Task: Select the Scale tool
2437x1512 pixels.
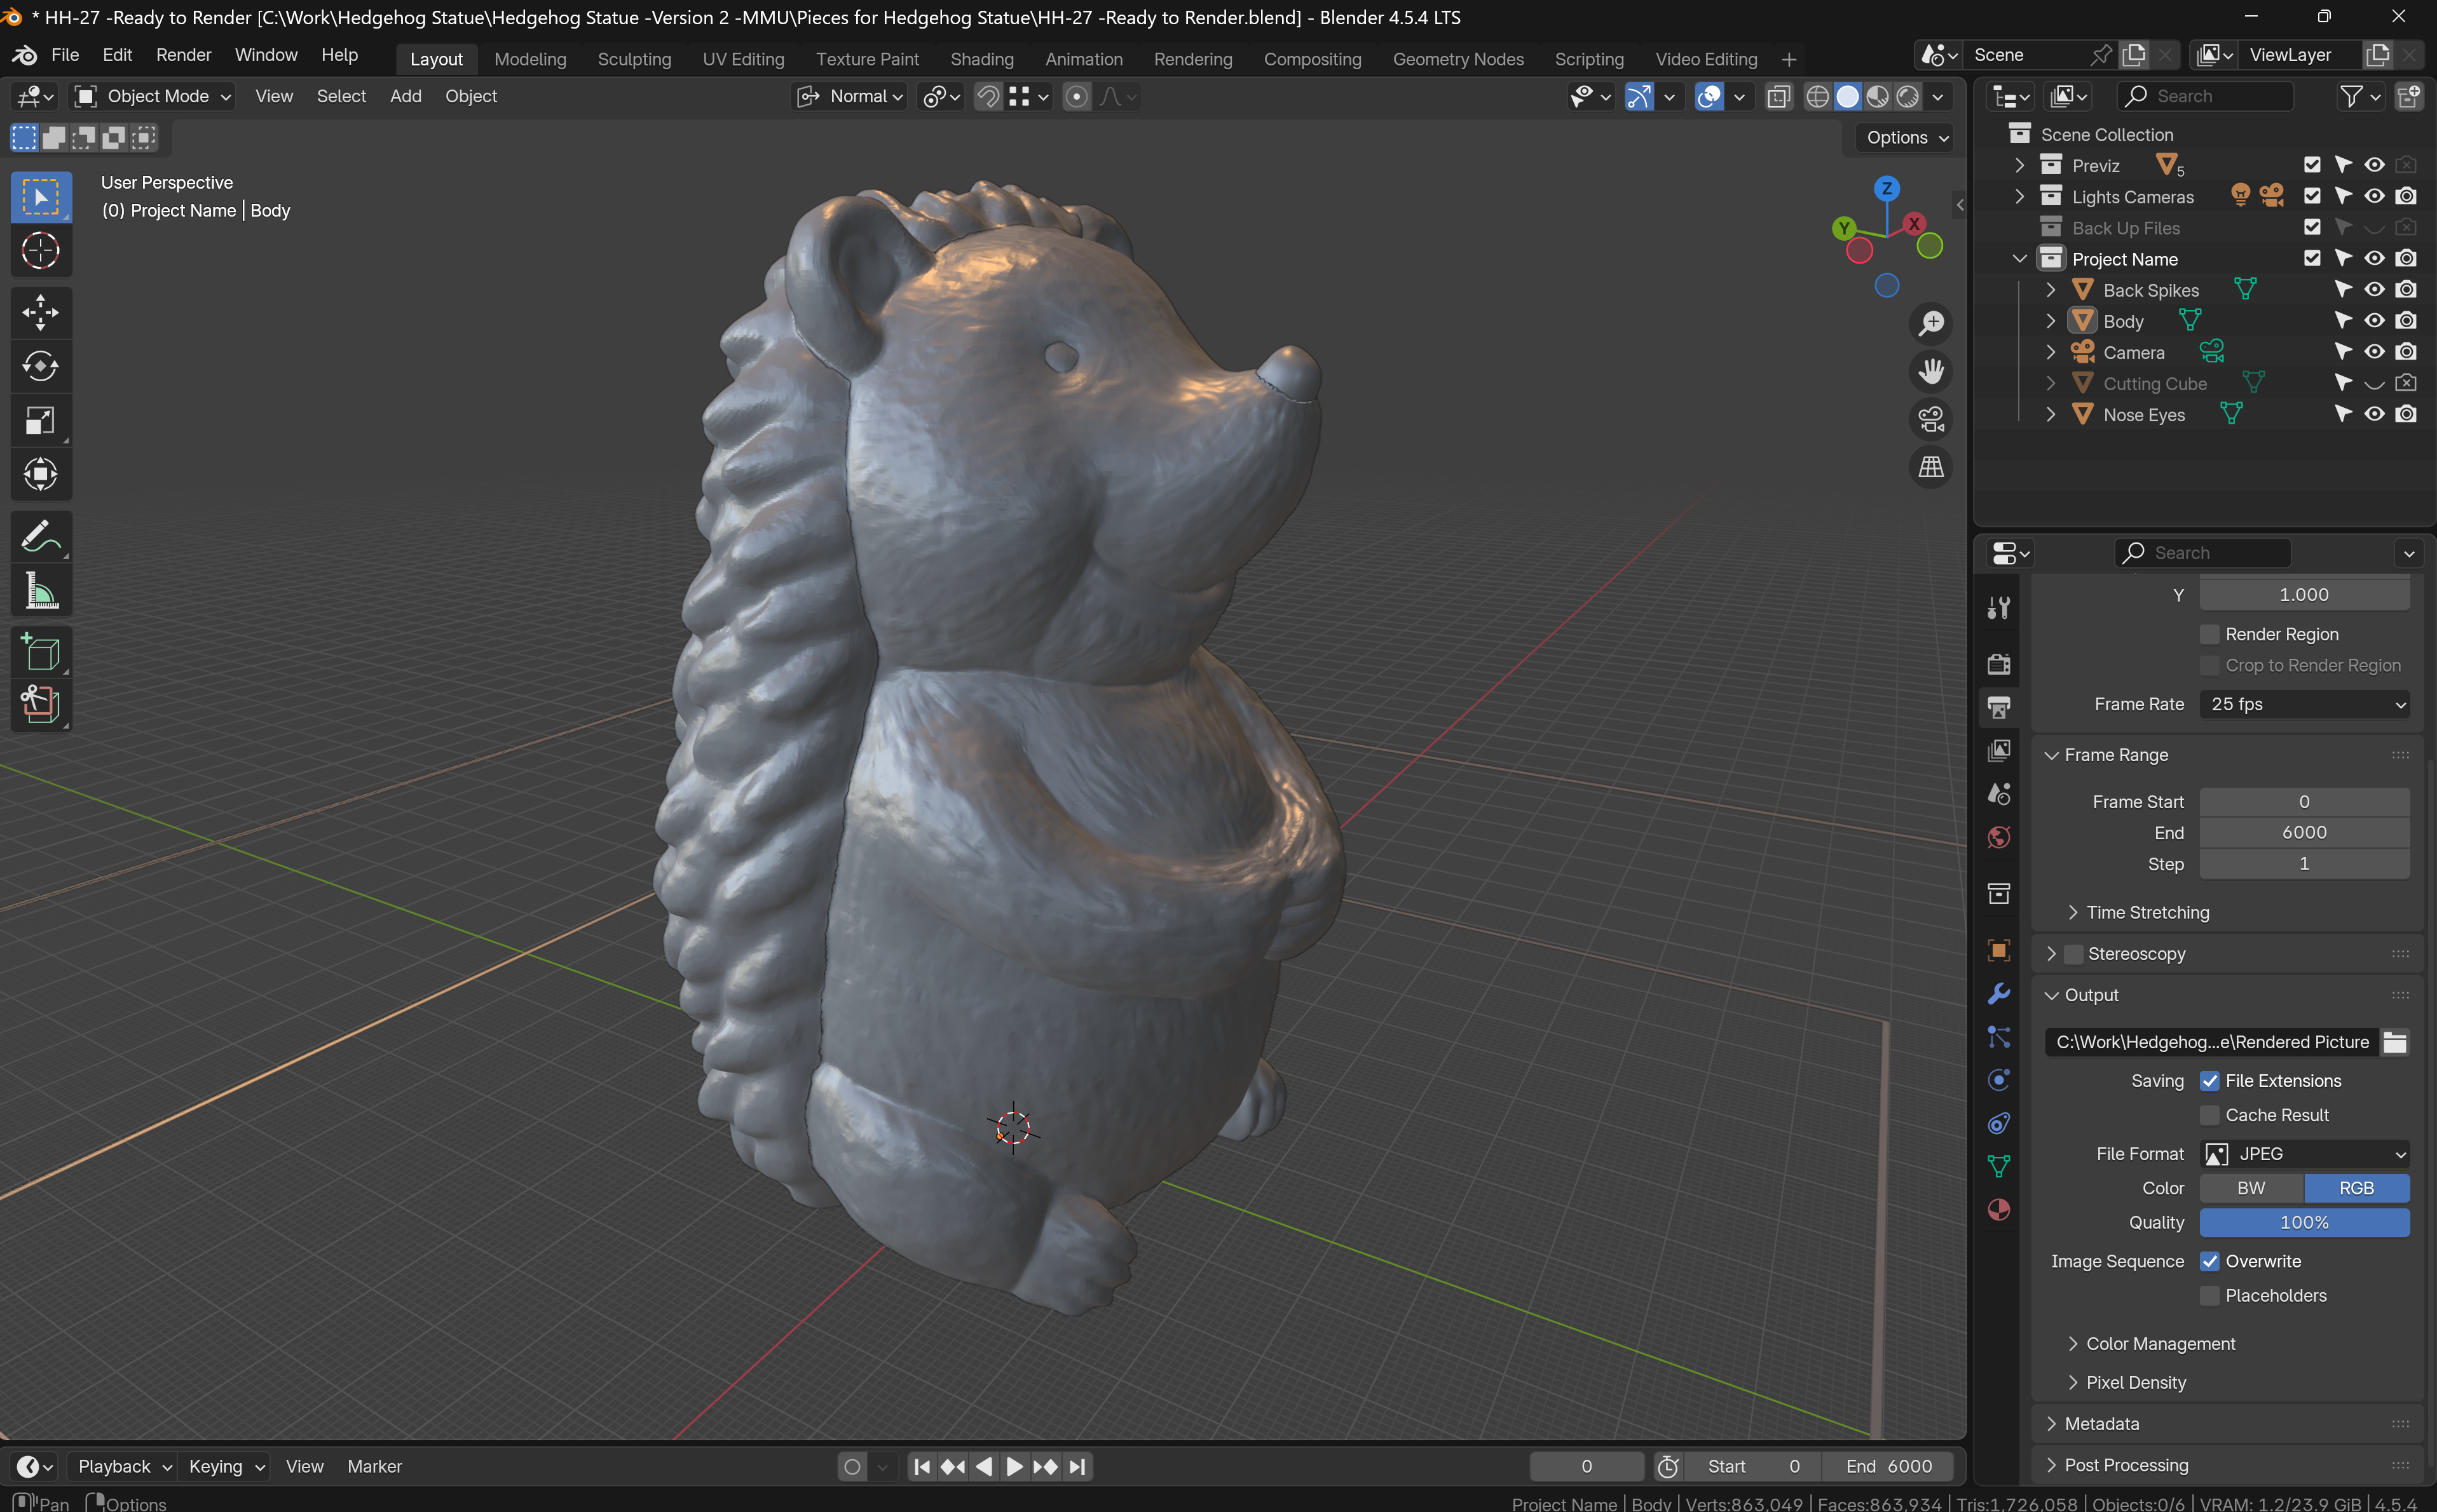Action: tap(40, 420)
